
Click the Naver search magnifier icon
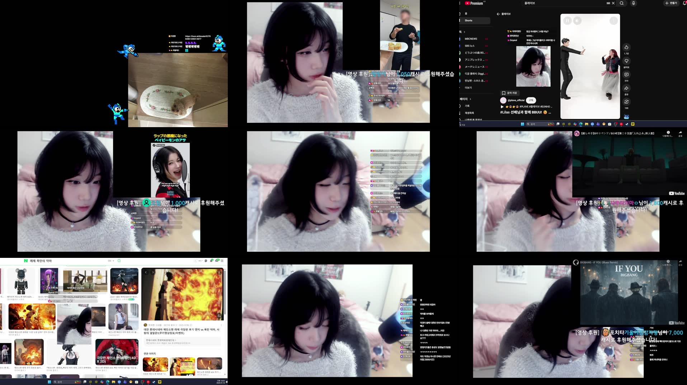[x=119, y=260]
